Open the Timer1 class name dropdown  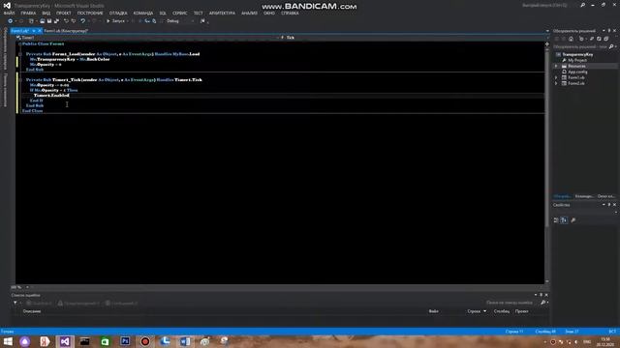[147, 38]
